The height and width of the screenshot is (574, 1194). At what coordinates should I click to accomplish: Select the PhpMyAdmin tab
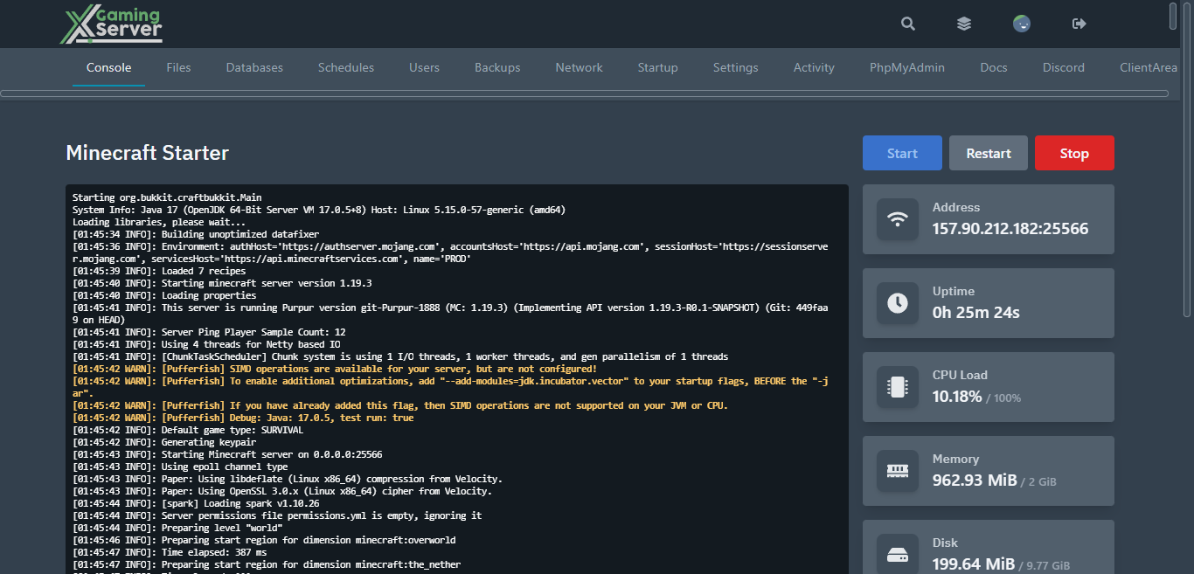coord(906,67)
